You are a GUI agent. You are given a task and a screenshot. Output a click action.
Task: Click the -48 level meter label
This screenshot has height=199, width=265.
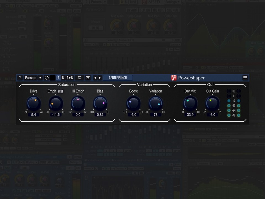click(x=234, y=116)
